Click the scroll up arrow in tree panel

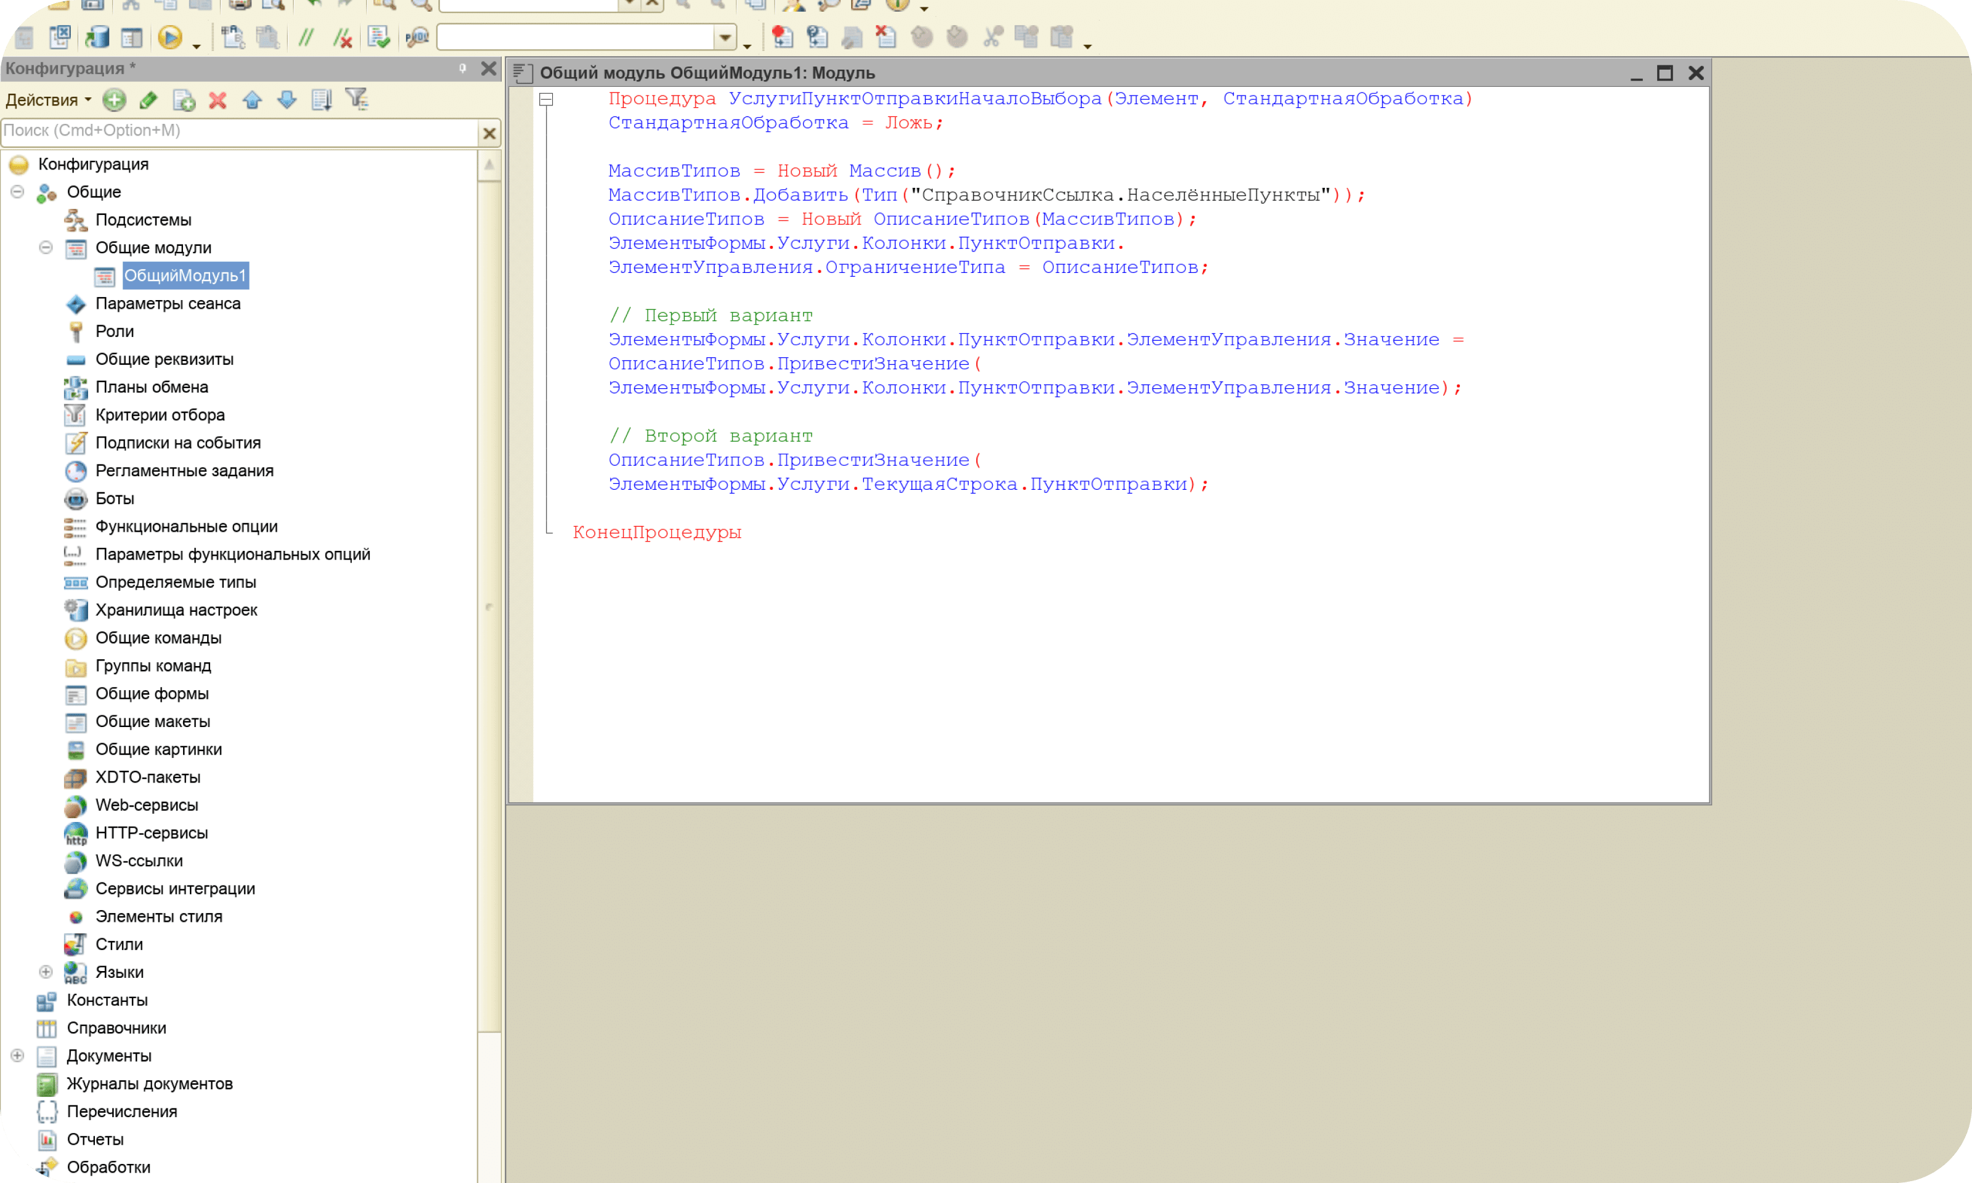pyautogui.click(x=489, y=166)
